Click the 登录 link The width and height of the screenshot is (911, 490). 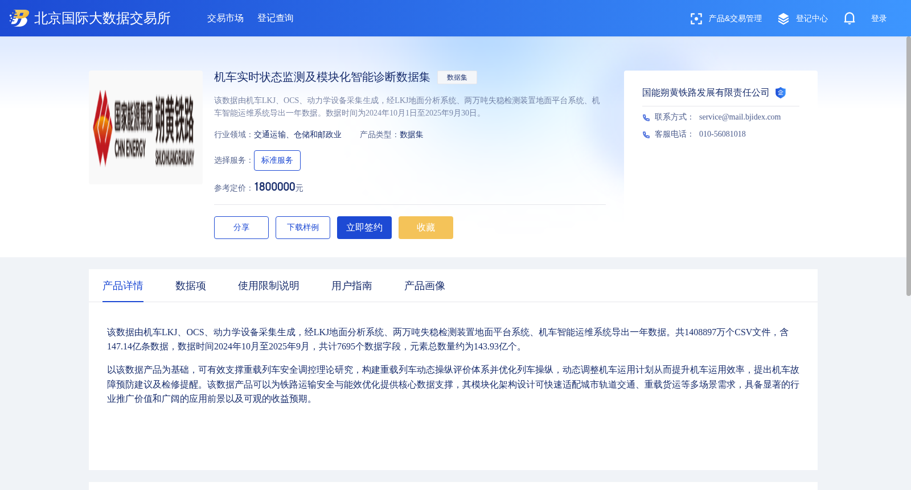(879, 19)
